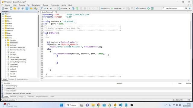This screenshot has height=108, width=193.
Task: Open the Ferramentas menu
Action: point(55,5)
